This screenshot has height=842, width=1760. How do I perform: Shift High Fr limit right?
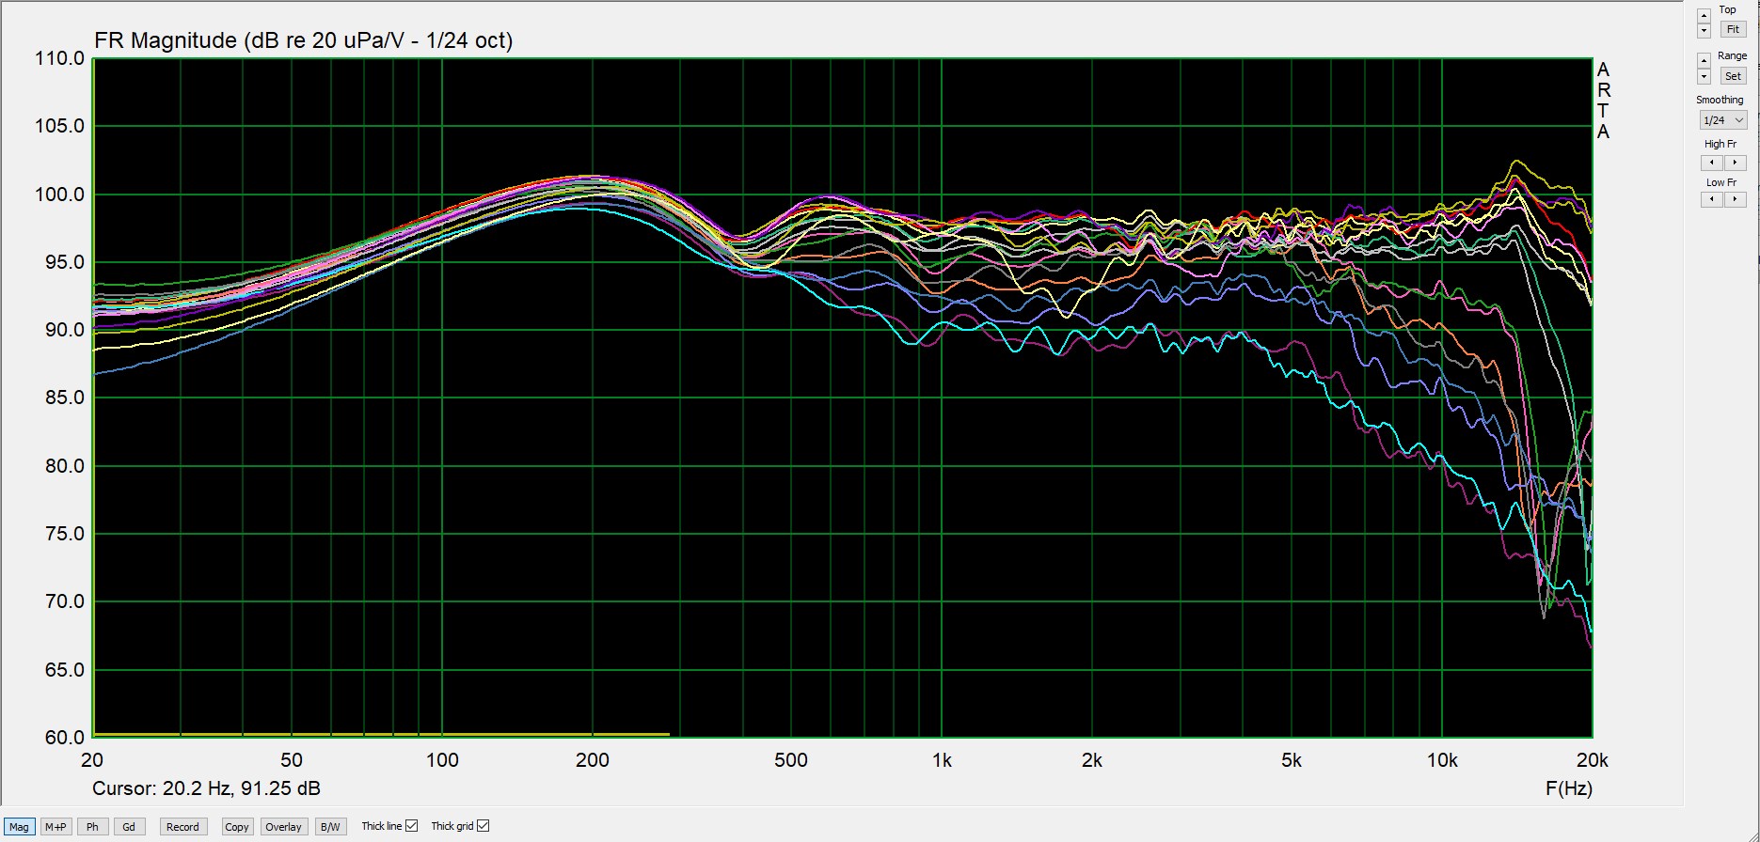click(1735, 163)
